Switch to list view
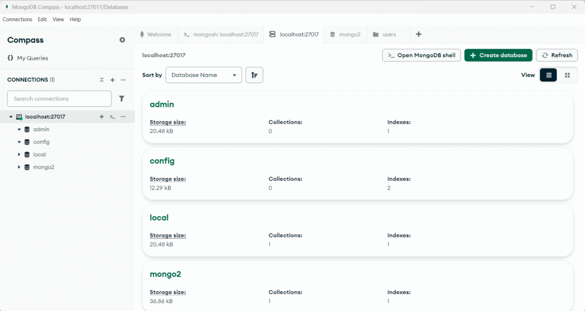 pos(548,75)
